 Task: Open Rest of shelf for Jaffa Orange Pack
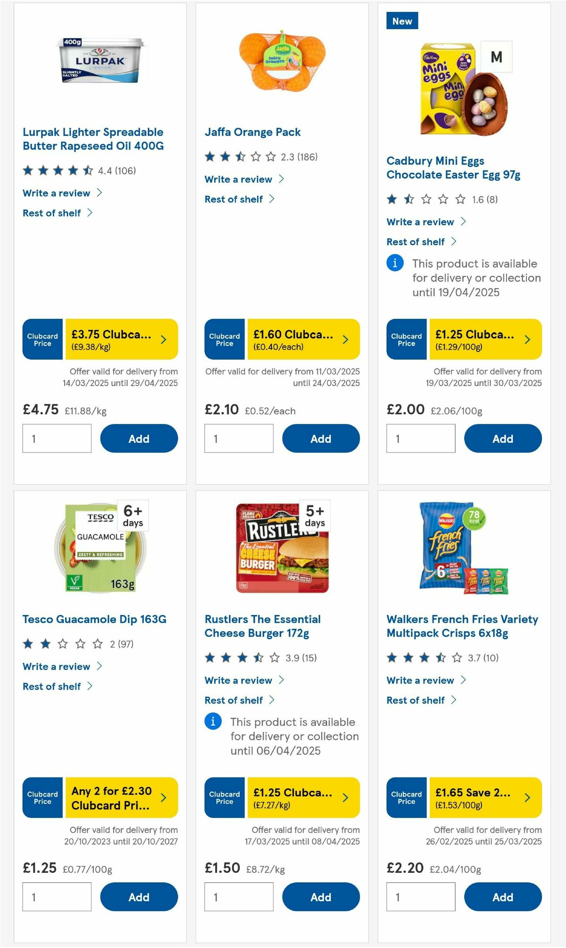(235, 199)
